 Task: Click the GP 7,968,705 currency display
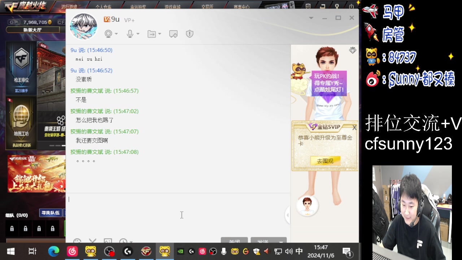31,22
